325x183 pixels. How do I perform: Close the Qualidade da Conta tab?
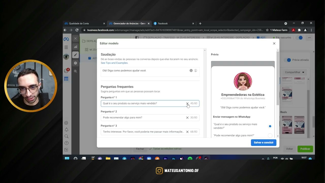pos(104,23)
